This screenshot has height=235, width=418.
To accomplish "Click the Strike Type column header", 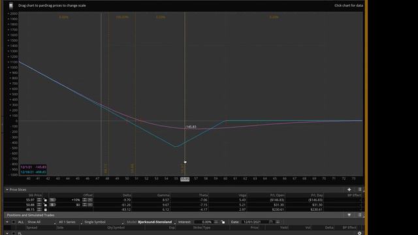I will point(202,228).
